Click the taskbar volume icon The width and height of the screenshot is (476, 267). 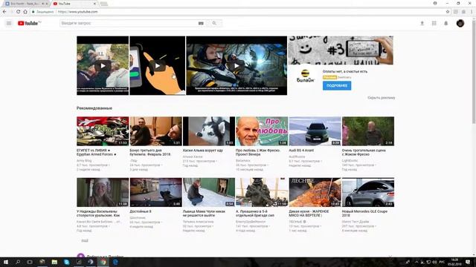coord(434,262)
